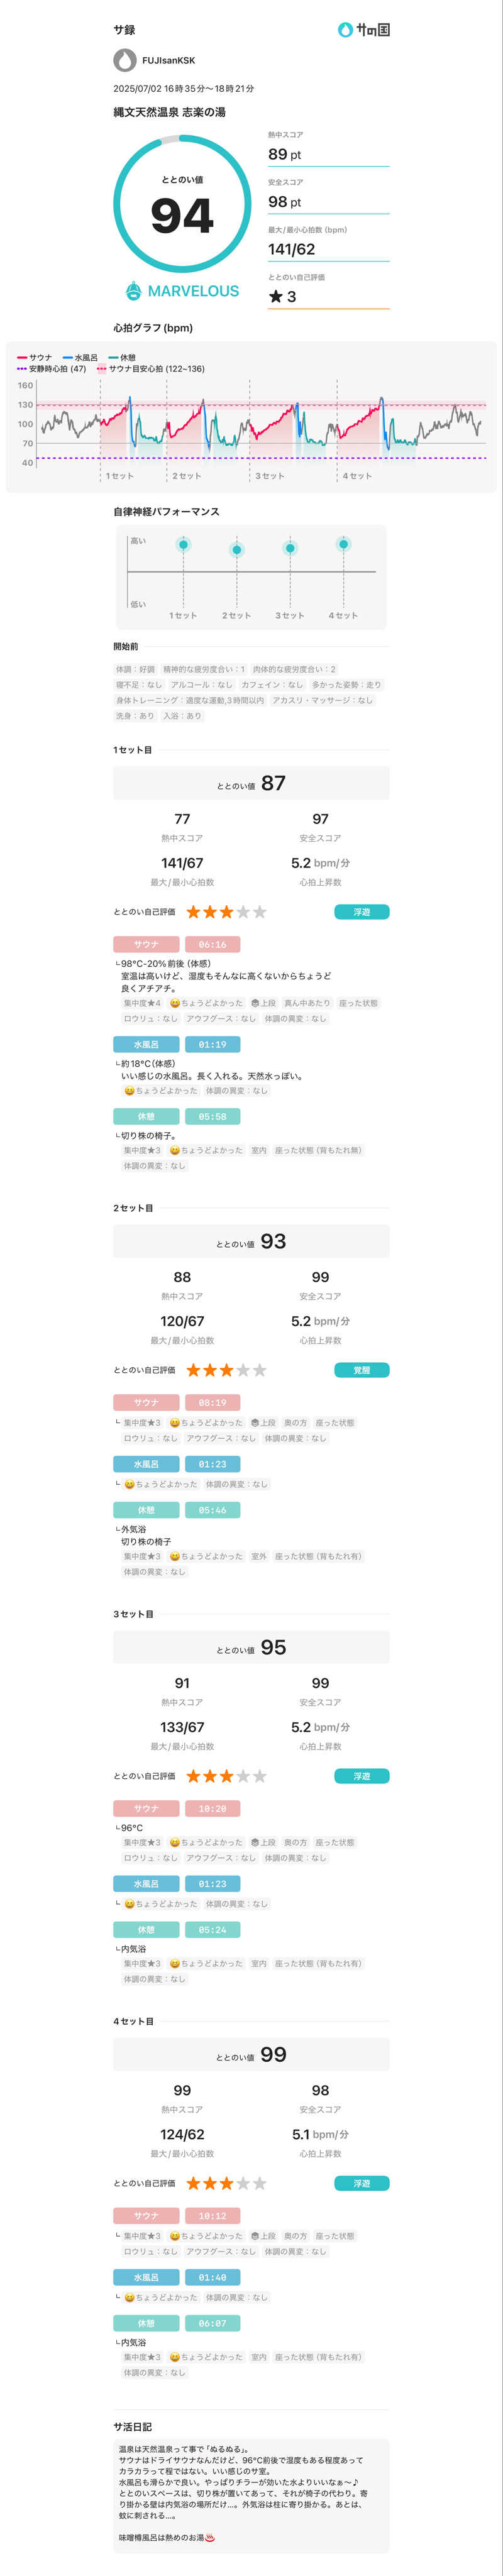Click the first orange star in set 1 rating
This screenshot has width=503, height=2576.
pyautogui.click(x=194, y=912)
